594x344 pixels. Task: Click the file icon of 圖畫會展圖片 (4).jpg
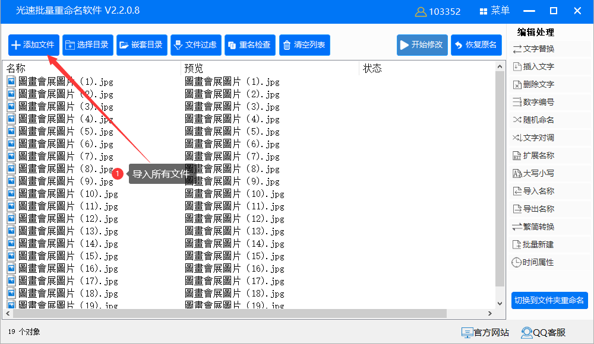pyautogui.click(x=11, y=119)
